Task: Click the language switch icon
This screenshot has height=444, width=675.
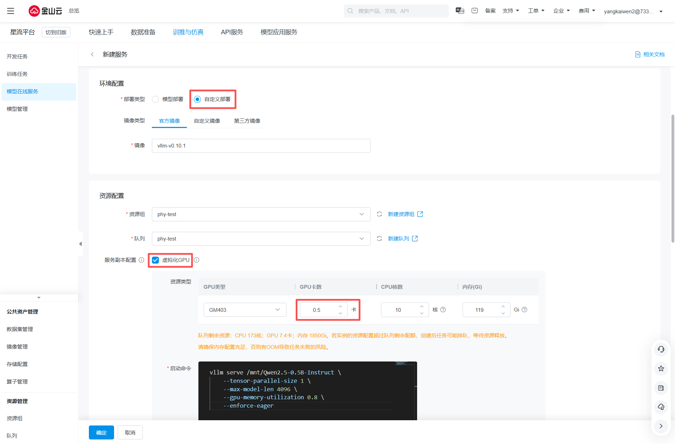Action: (460, 11)
